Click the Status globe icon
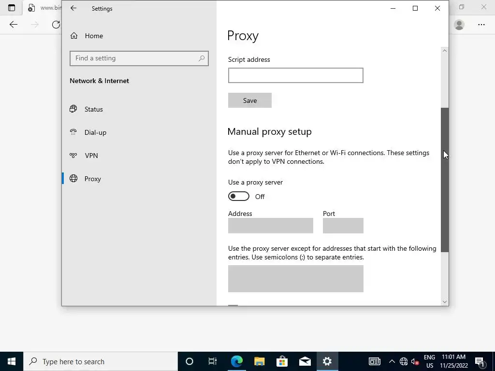The width and height of the screenshot is (495, 371). (73, 109)
